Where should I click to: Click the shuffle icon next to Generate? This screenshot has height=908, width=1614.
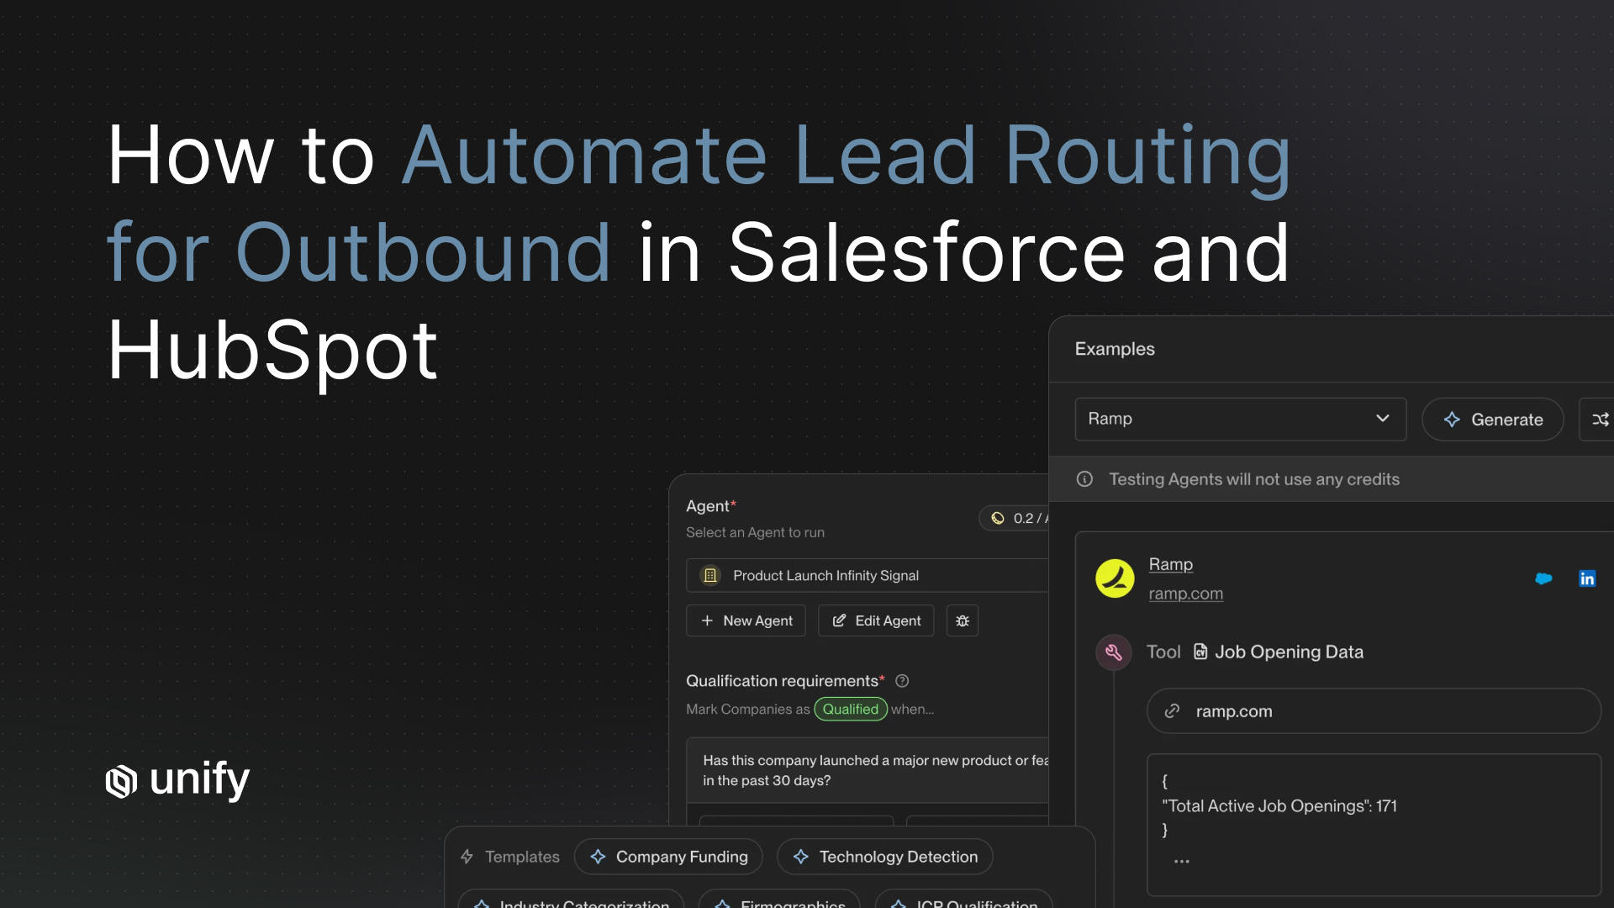pyautogui.click(x=1600, y=420)
